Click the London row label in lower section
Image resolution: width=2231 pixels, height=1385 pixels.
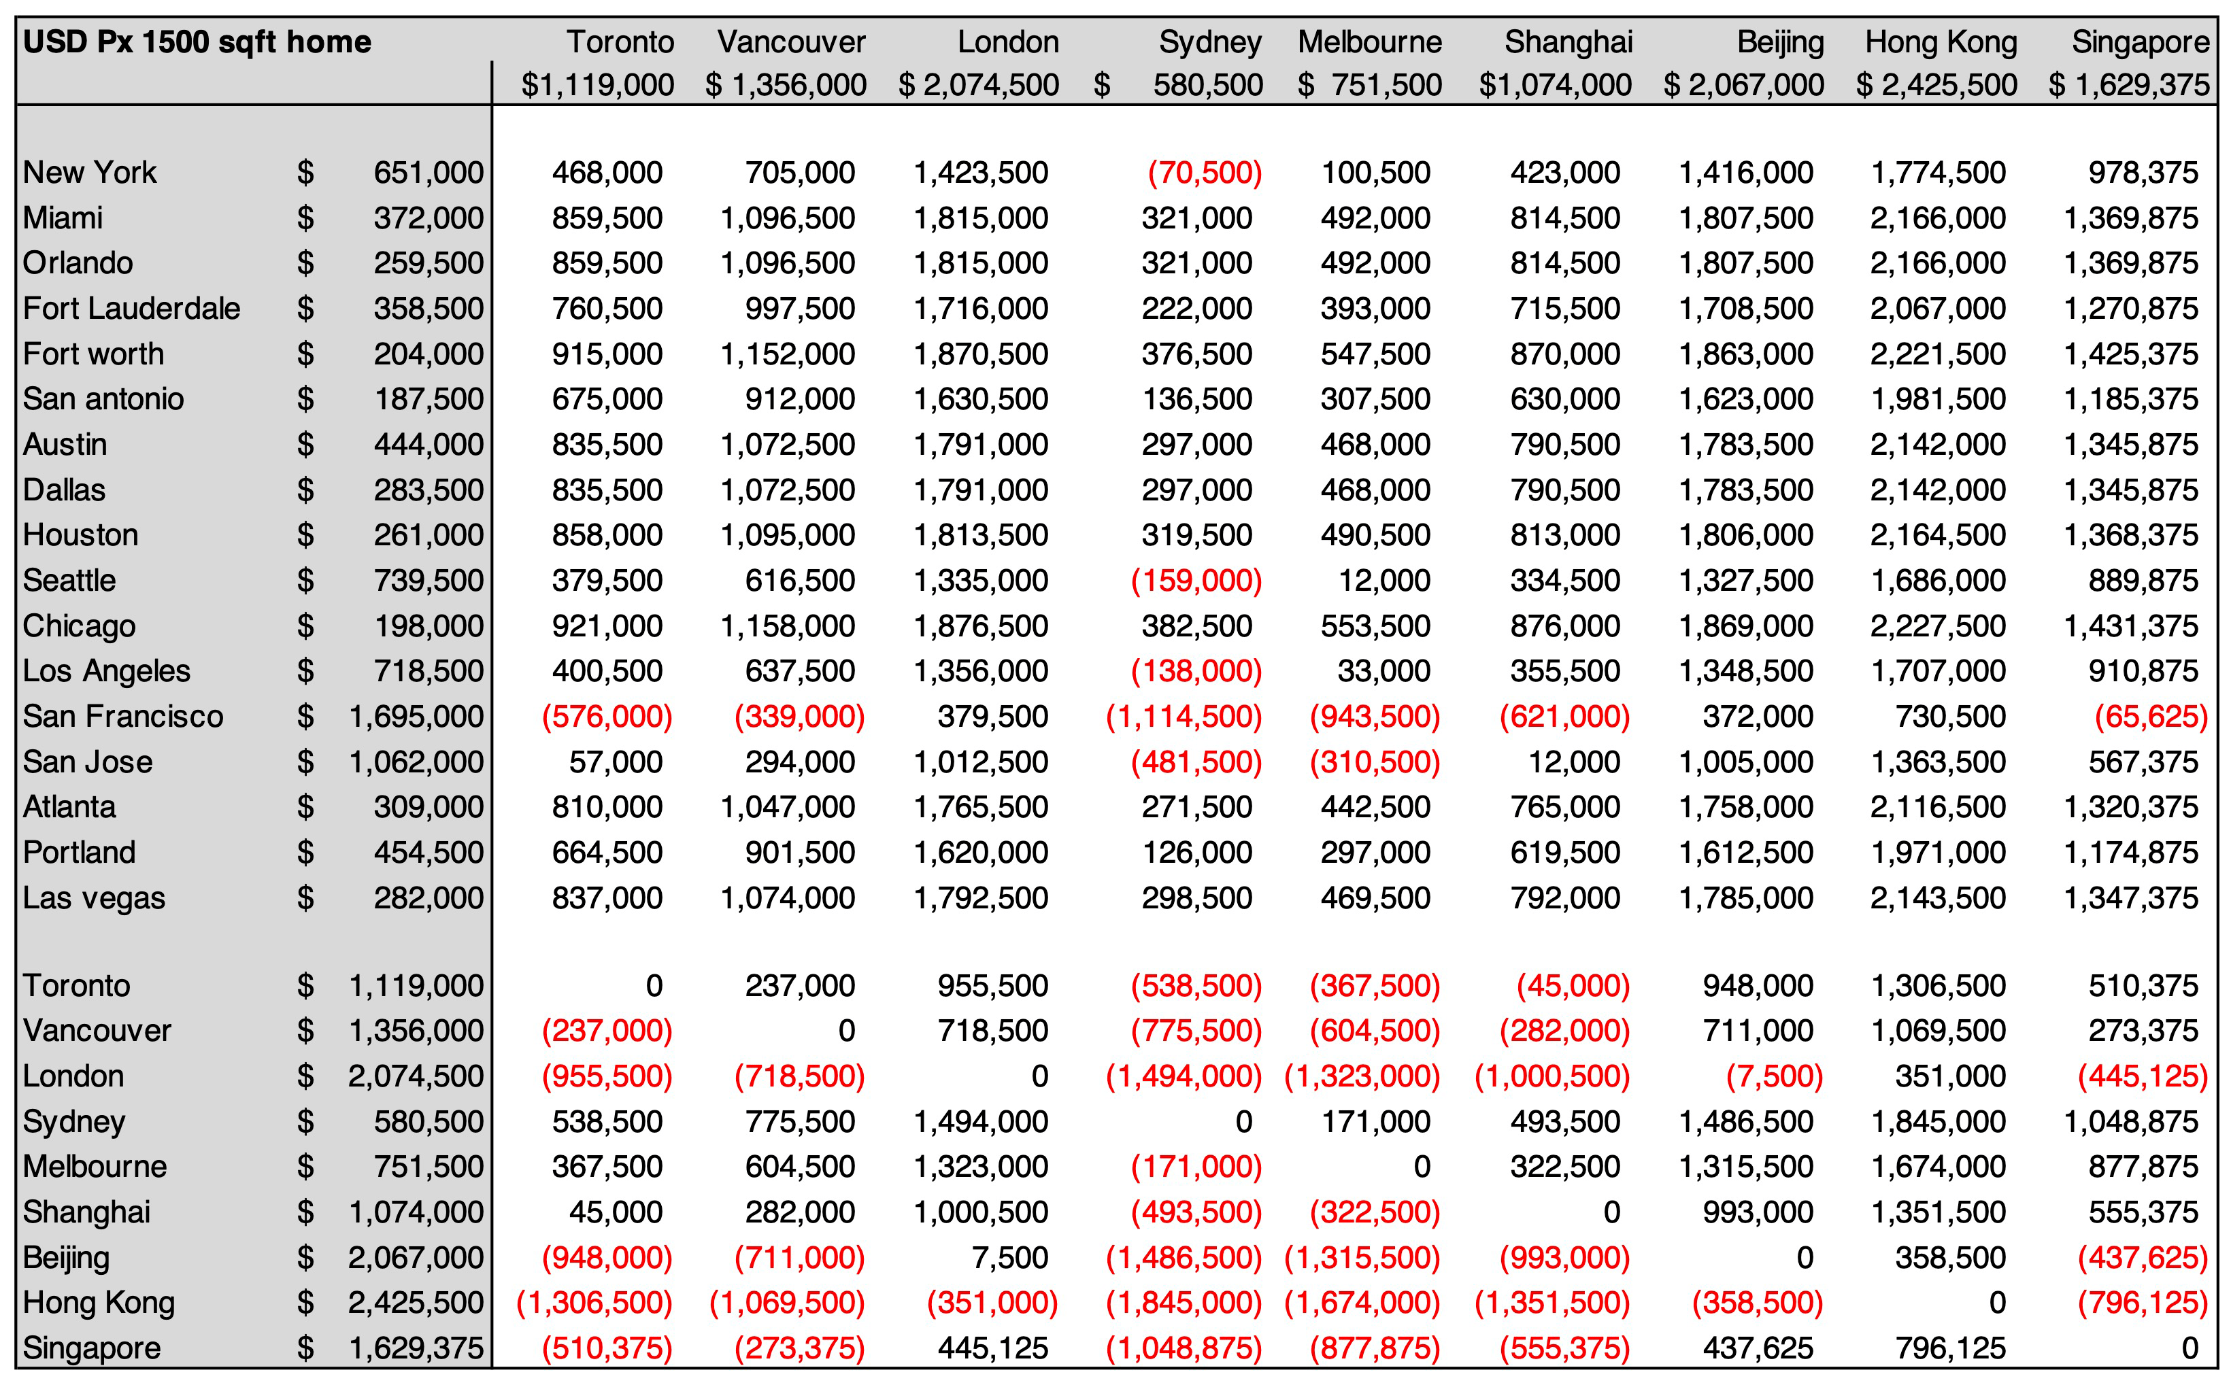point(73,1076)
